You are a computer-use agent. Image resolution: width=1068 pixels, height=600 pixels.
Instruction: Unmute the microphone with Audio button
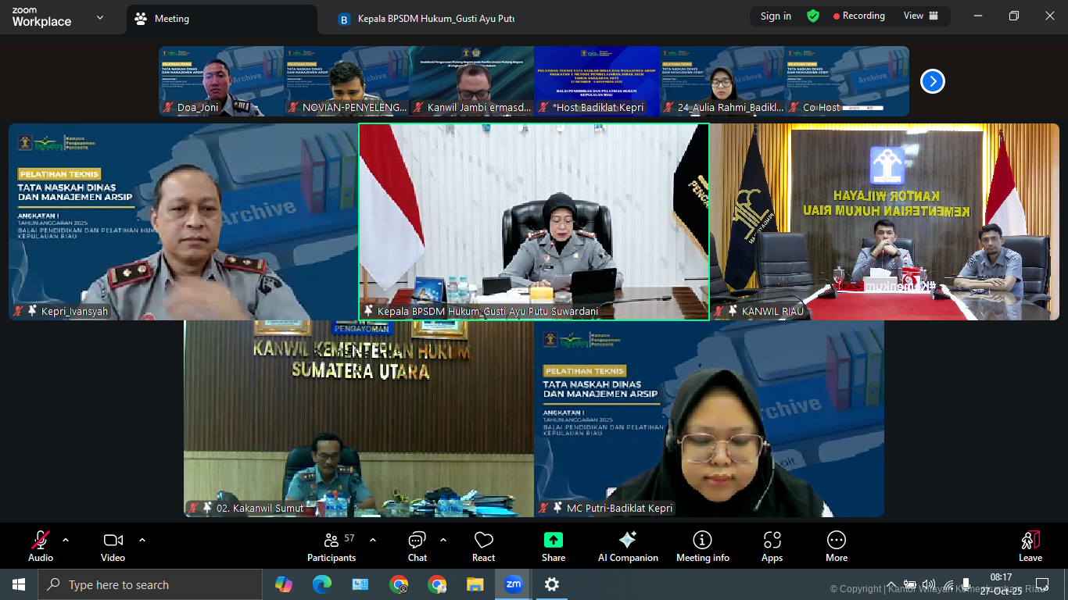tap(41, 546)
